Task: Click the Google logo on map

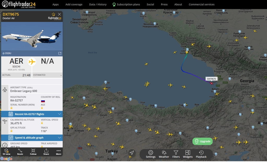Action: 6,159
